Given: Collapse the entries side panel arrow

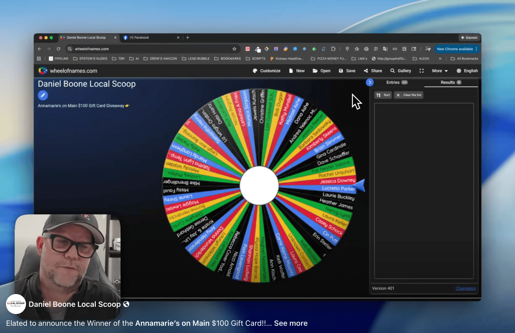Looking at the screenshot, I should (369, 82).
